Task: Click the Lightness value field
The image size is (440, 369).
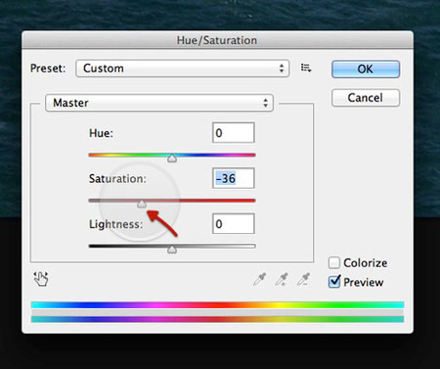Action: 234,224
